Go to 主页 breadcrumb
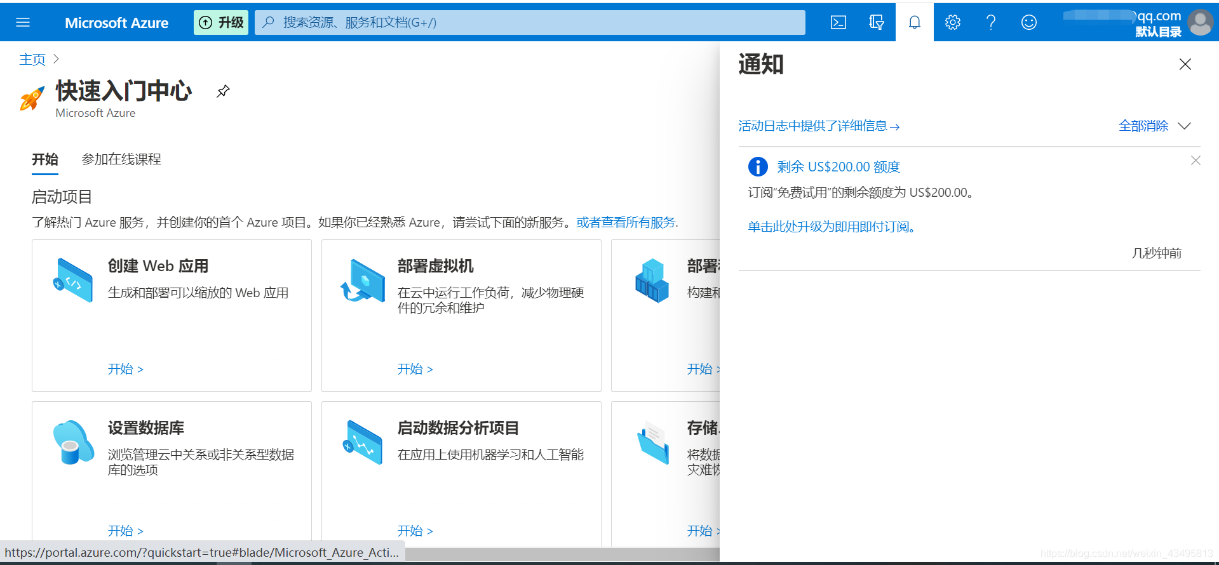Viewport: 1219px width, 565px height. pyautogui.click(x=32, y=59)
